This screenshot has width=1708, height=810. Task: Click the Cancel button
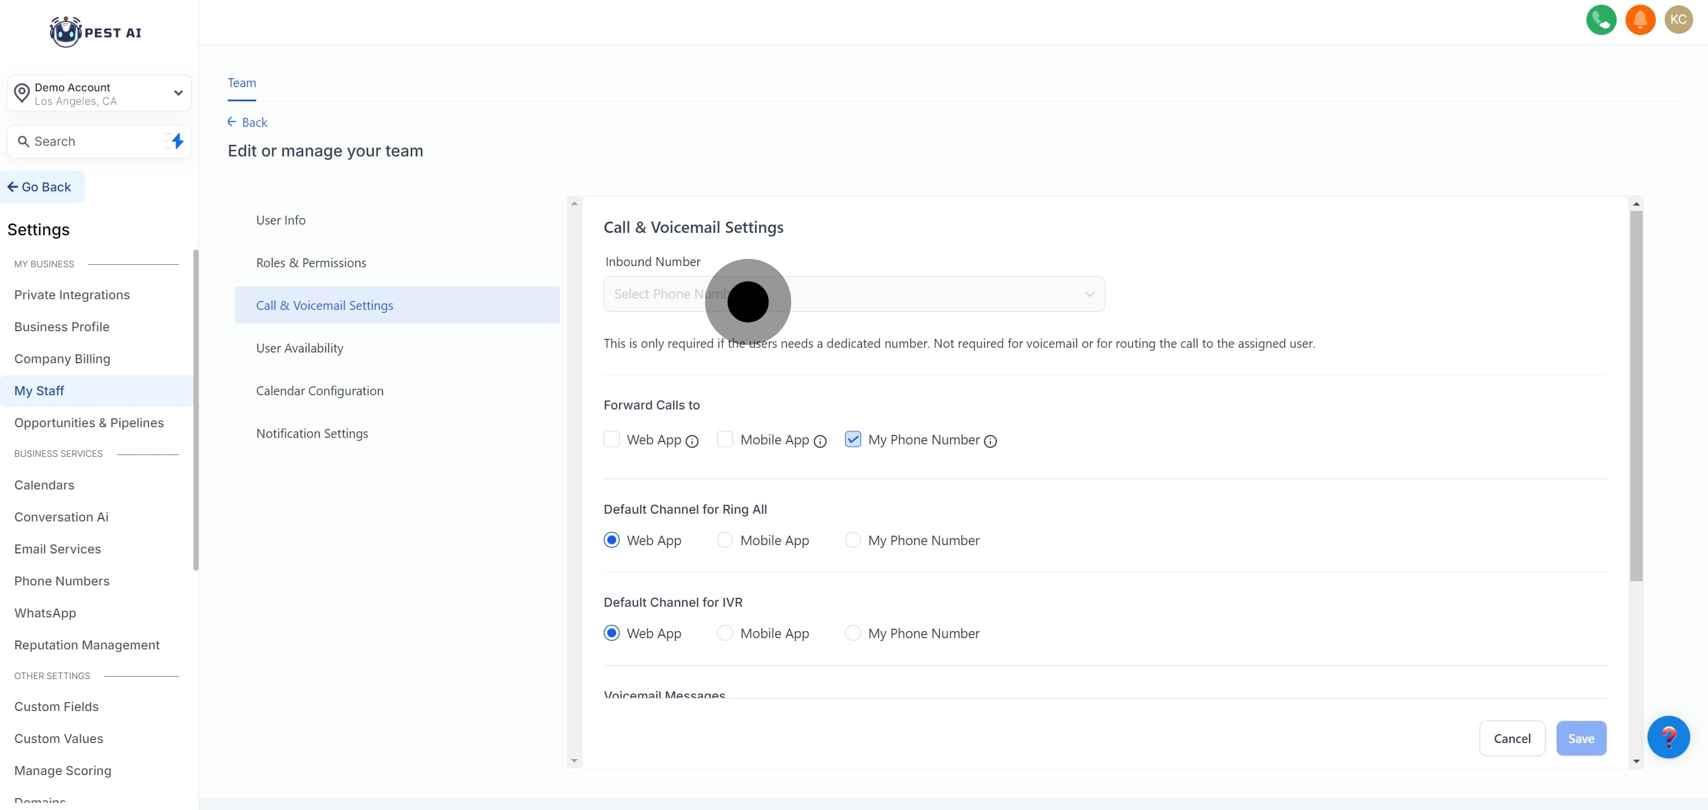coord(1511,738)
